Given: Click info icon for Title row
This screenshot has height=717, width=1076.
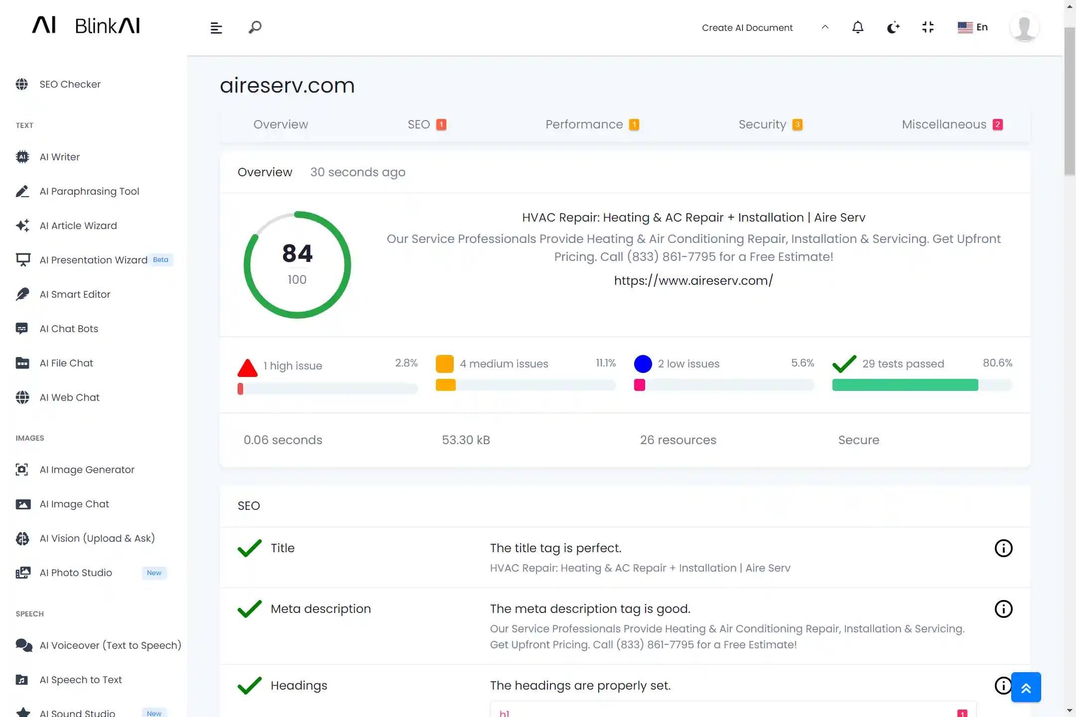Looking at the screenshot, I should (x=1003, y=548).
